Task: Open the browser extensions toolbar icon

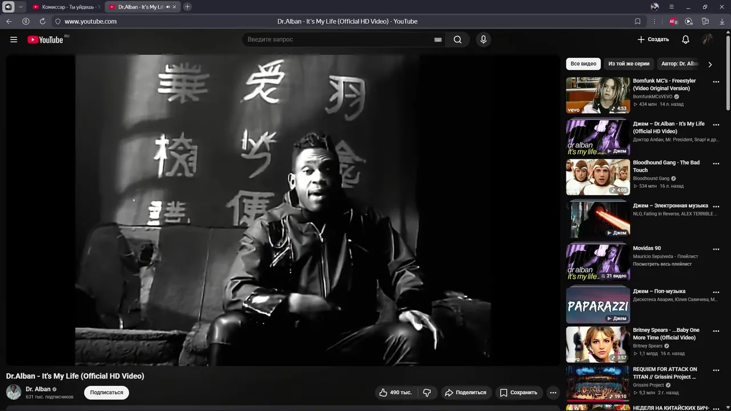Action: point(705,21)
